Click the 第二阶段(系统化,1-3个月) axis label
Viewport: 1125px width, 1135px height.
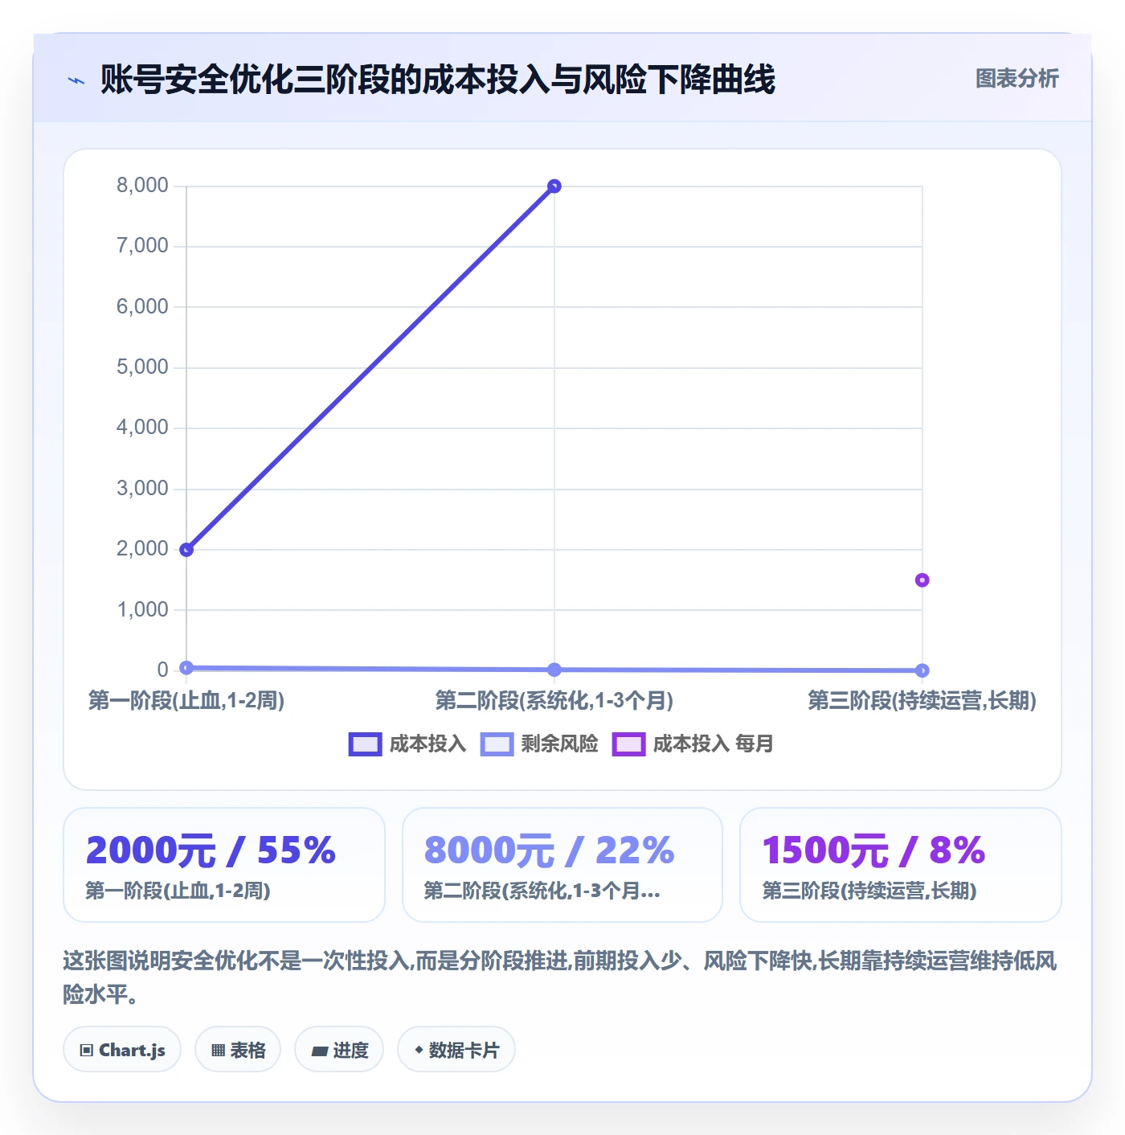click(x=554, y=701)
